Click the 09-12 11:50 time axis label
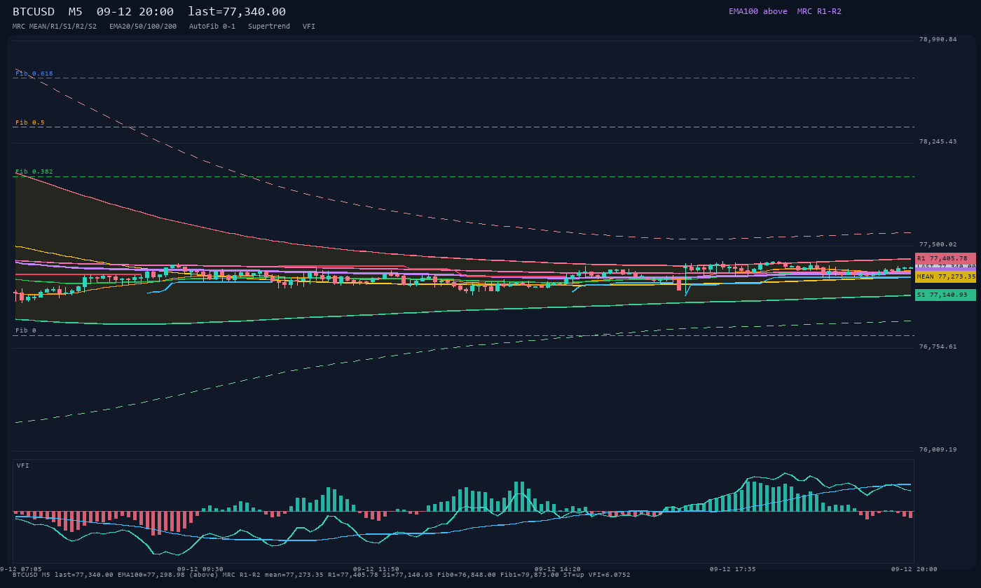The height and width of the screenshot is (588, 981). tap(376, 569)
